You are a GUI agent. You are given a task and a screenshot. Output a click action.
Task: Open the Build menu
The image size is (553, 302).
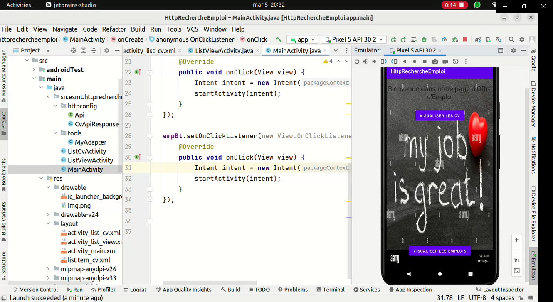[138, 29]
